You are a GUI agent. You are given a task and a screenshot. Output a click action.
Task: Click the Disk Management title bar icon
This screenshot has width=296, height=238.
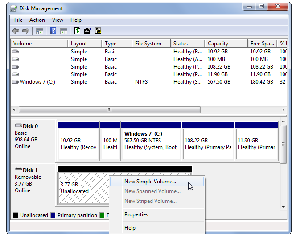click(x=13, y=8)
